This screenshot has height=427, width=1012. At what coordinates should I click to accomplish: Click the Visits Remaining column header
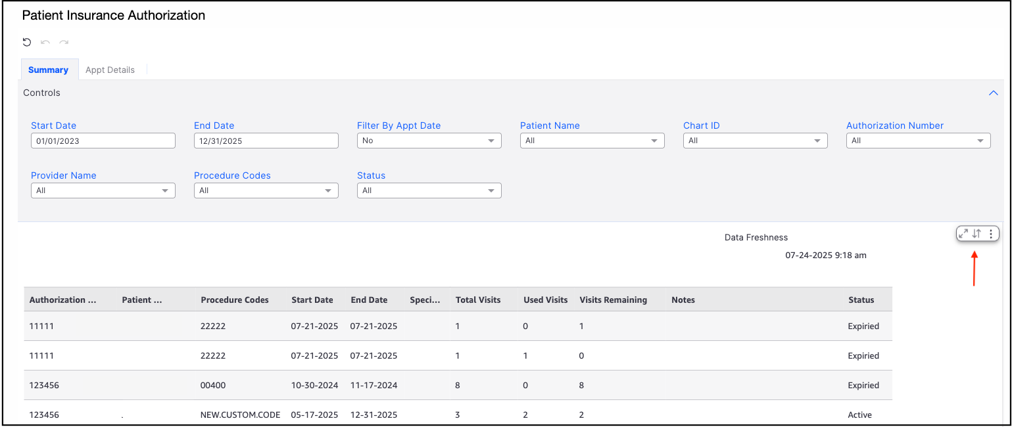pos(613,300)
